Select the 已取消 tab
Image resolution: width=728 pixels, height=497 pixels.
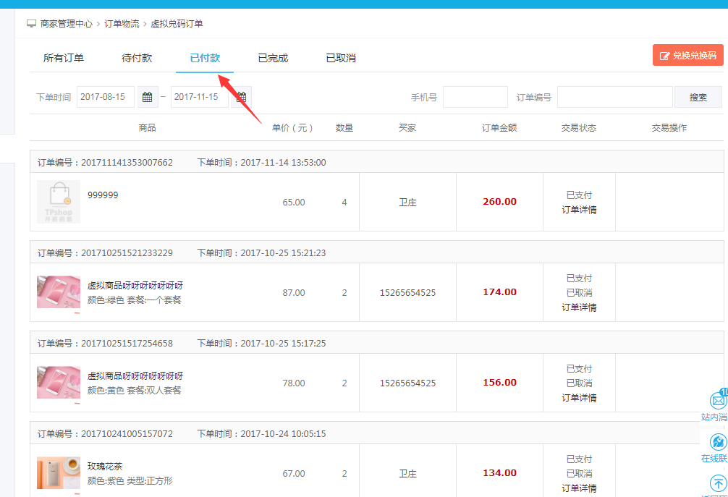point(341,58)
